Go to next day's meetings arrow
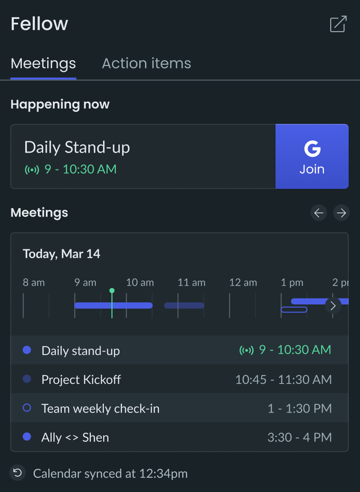This screenshot has height=492, width=360. click(x=341, y=213)
